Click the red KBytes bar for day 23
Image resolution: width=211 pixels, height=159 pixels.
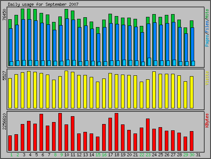pyautogui.click(x=148, y=135)
